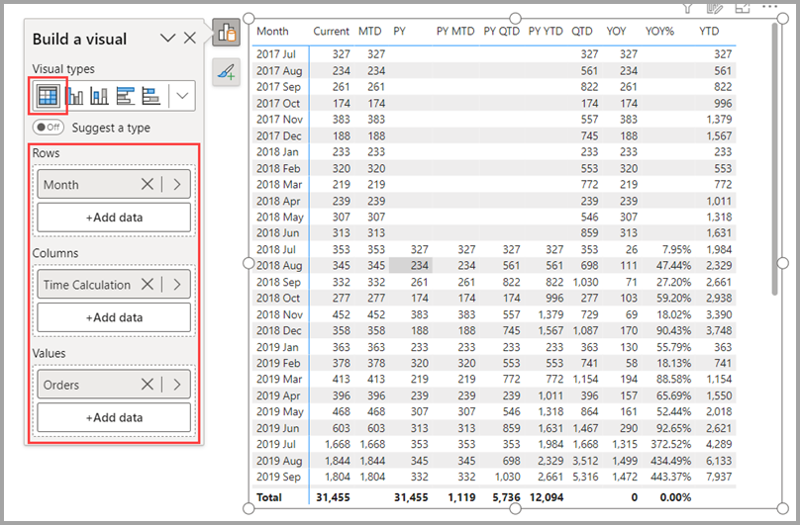Select the table/matrix visual type icon
Image resolution: width=800 pixels, height=525 pixels.
(47, 96)
